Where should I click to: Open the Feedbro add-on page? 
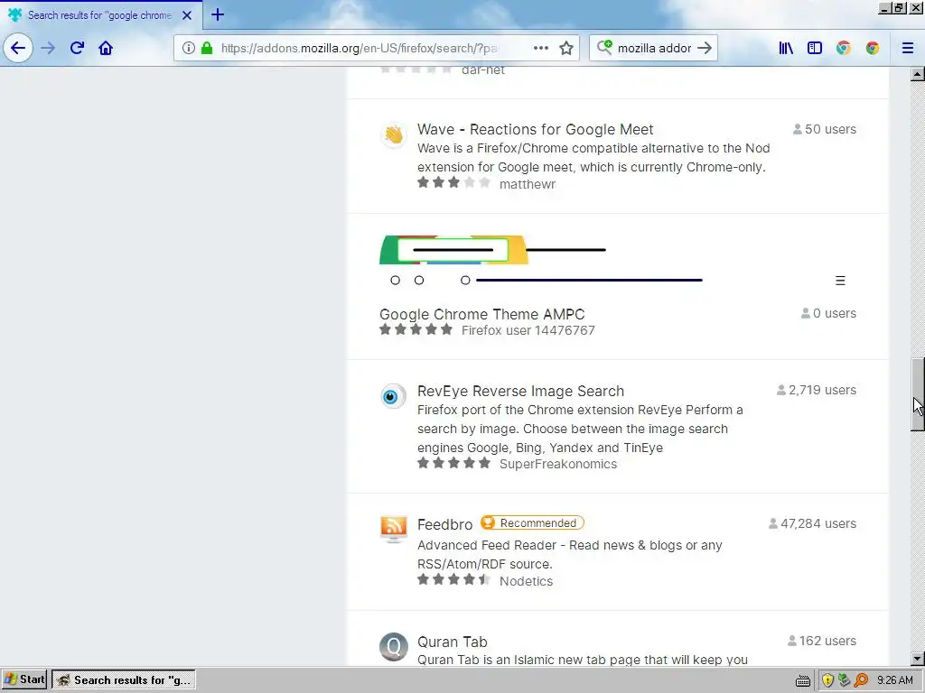[444, 524]
